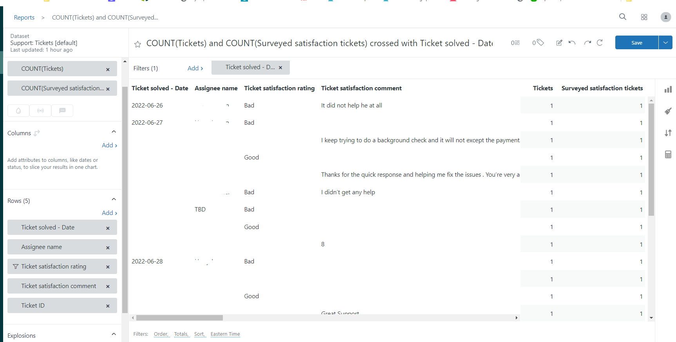Collapse the Rows section
Image resolution: width=676 pixels, height=342 pixels.
click(x=114, y=199)
